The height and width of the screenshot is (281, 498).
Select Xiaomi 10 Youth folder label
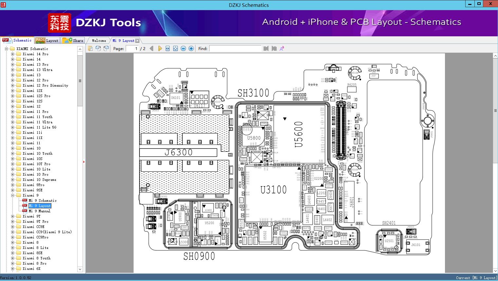(38, 153)
